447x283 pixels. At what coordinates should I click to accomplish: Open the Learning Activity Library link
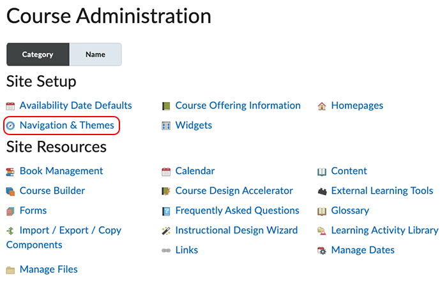point(384,231)
